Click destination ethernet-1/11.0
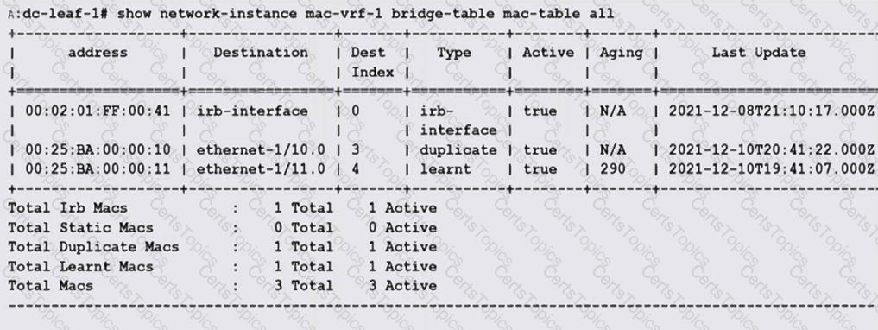This screenshot has width=878, height=330. tap(261, 169)
